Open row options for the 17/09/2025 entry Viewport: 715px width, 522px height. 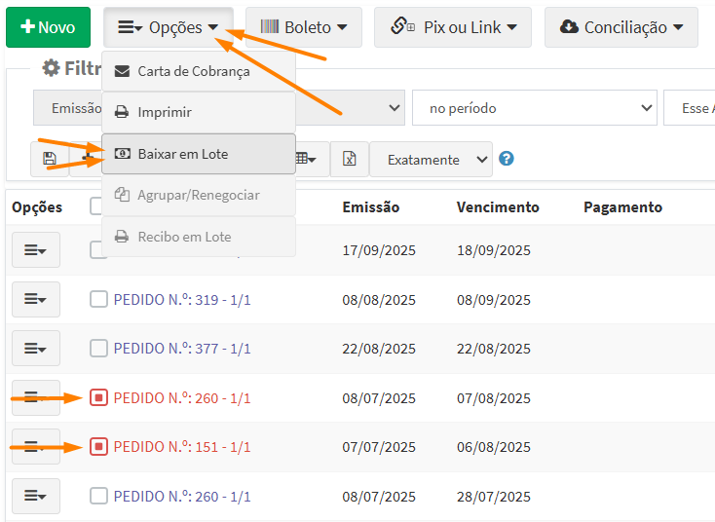tap(36, 250)
